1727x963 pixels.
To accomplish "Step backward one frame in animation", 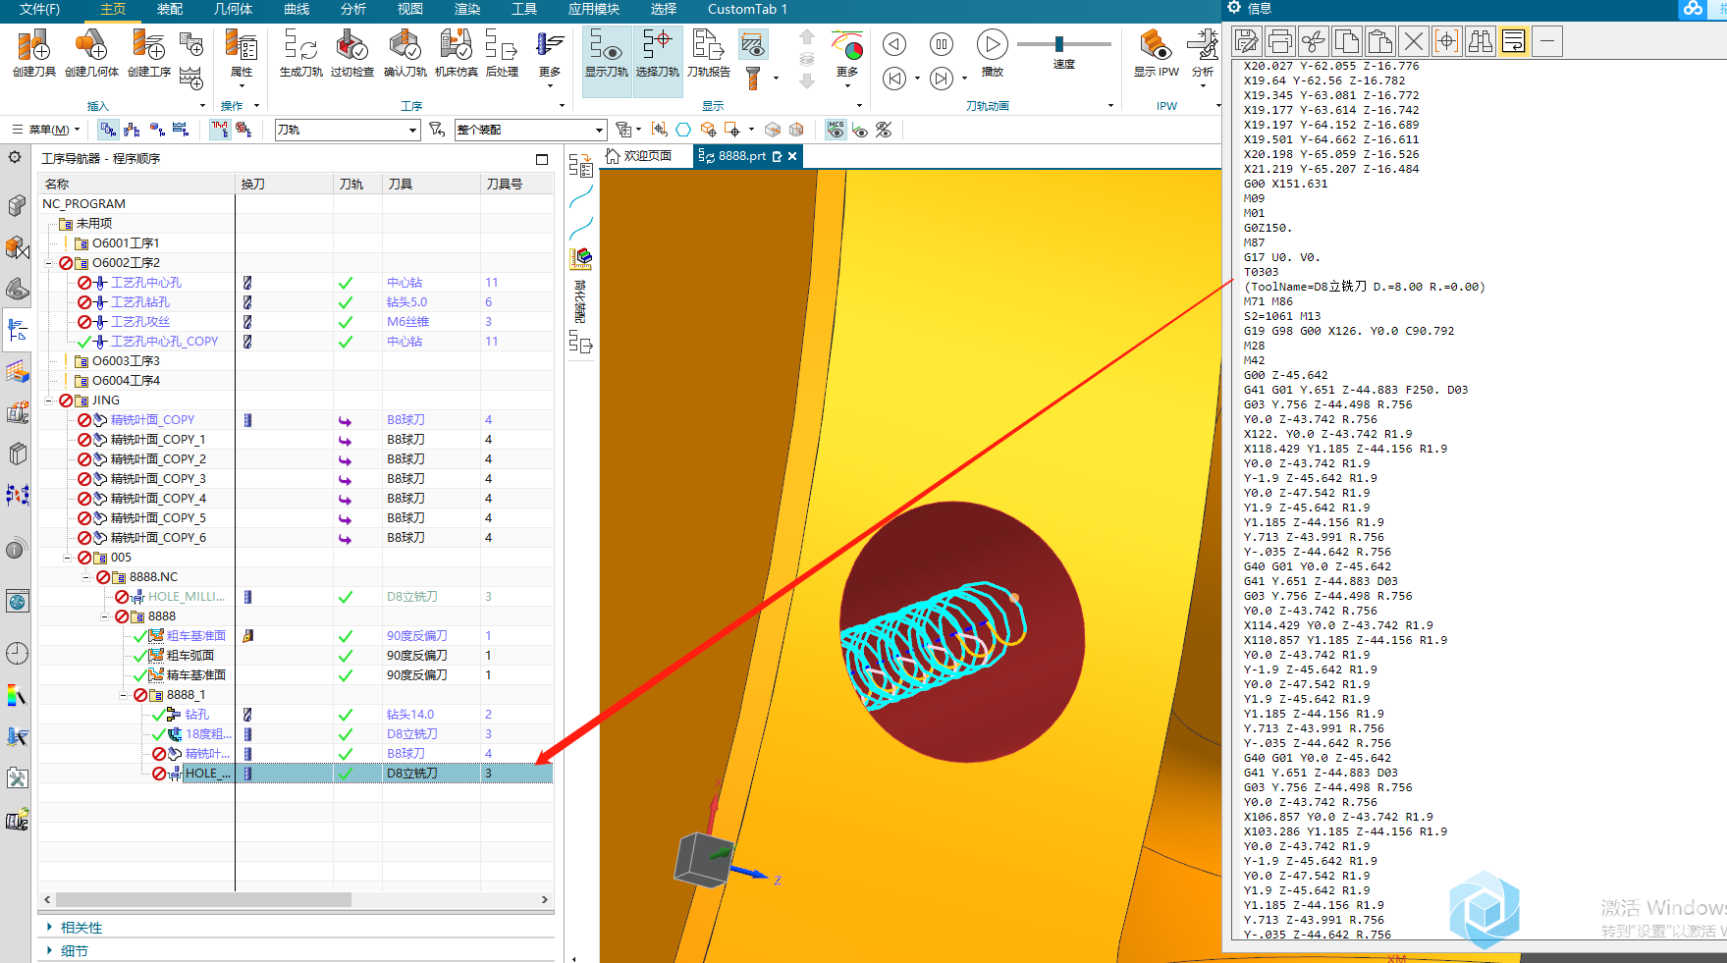I will click(894, 44).
